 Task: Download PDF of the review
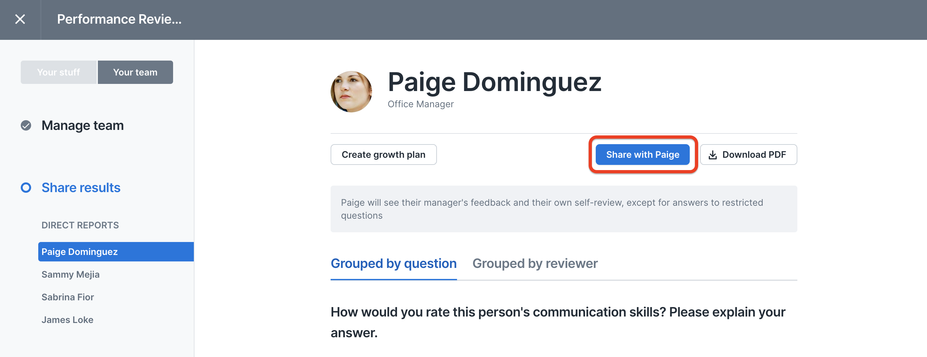pos(748,155)
